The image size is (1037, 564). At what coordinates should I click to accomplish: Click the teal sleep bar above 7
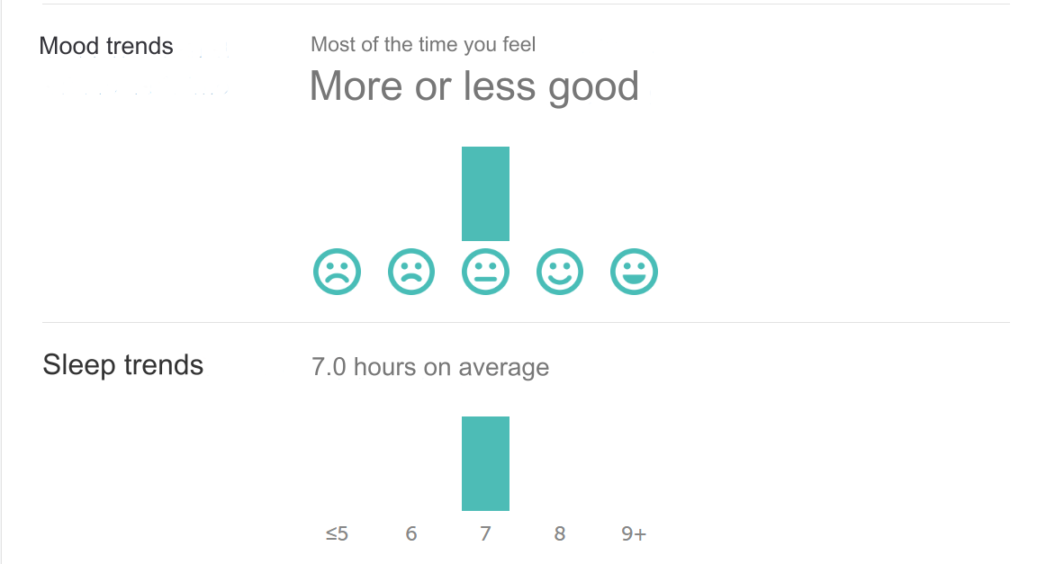[x=485, y=463]
